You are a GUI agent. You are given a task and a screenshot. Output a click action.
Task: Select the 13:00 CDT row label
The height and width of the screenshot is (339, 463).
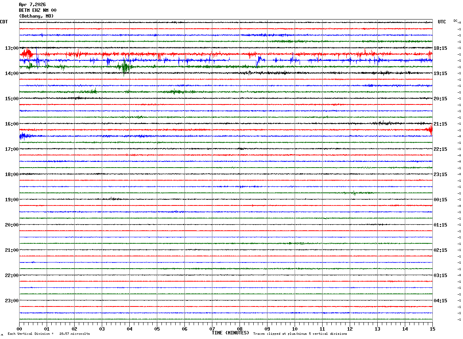point(11,48)
